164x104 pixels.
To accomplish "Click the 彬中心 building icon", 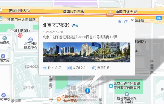I will pos(4,95).
